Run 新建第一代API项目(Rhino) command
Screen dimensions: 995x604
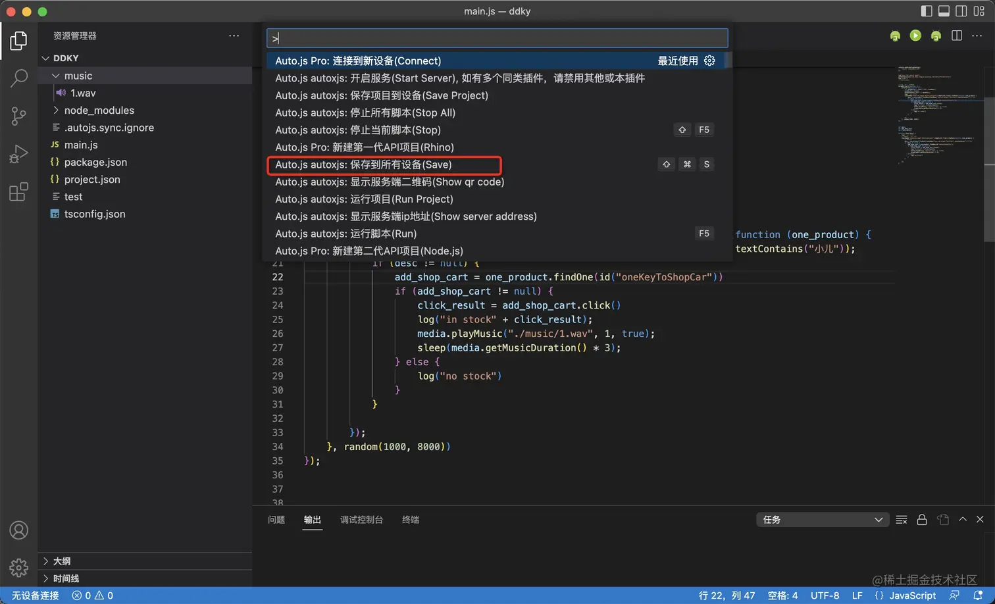pos(497,147)
